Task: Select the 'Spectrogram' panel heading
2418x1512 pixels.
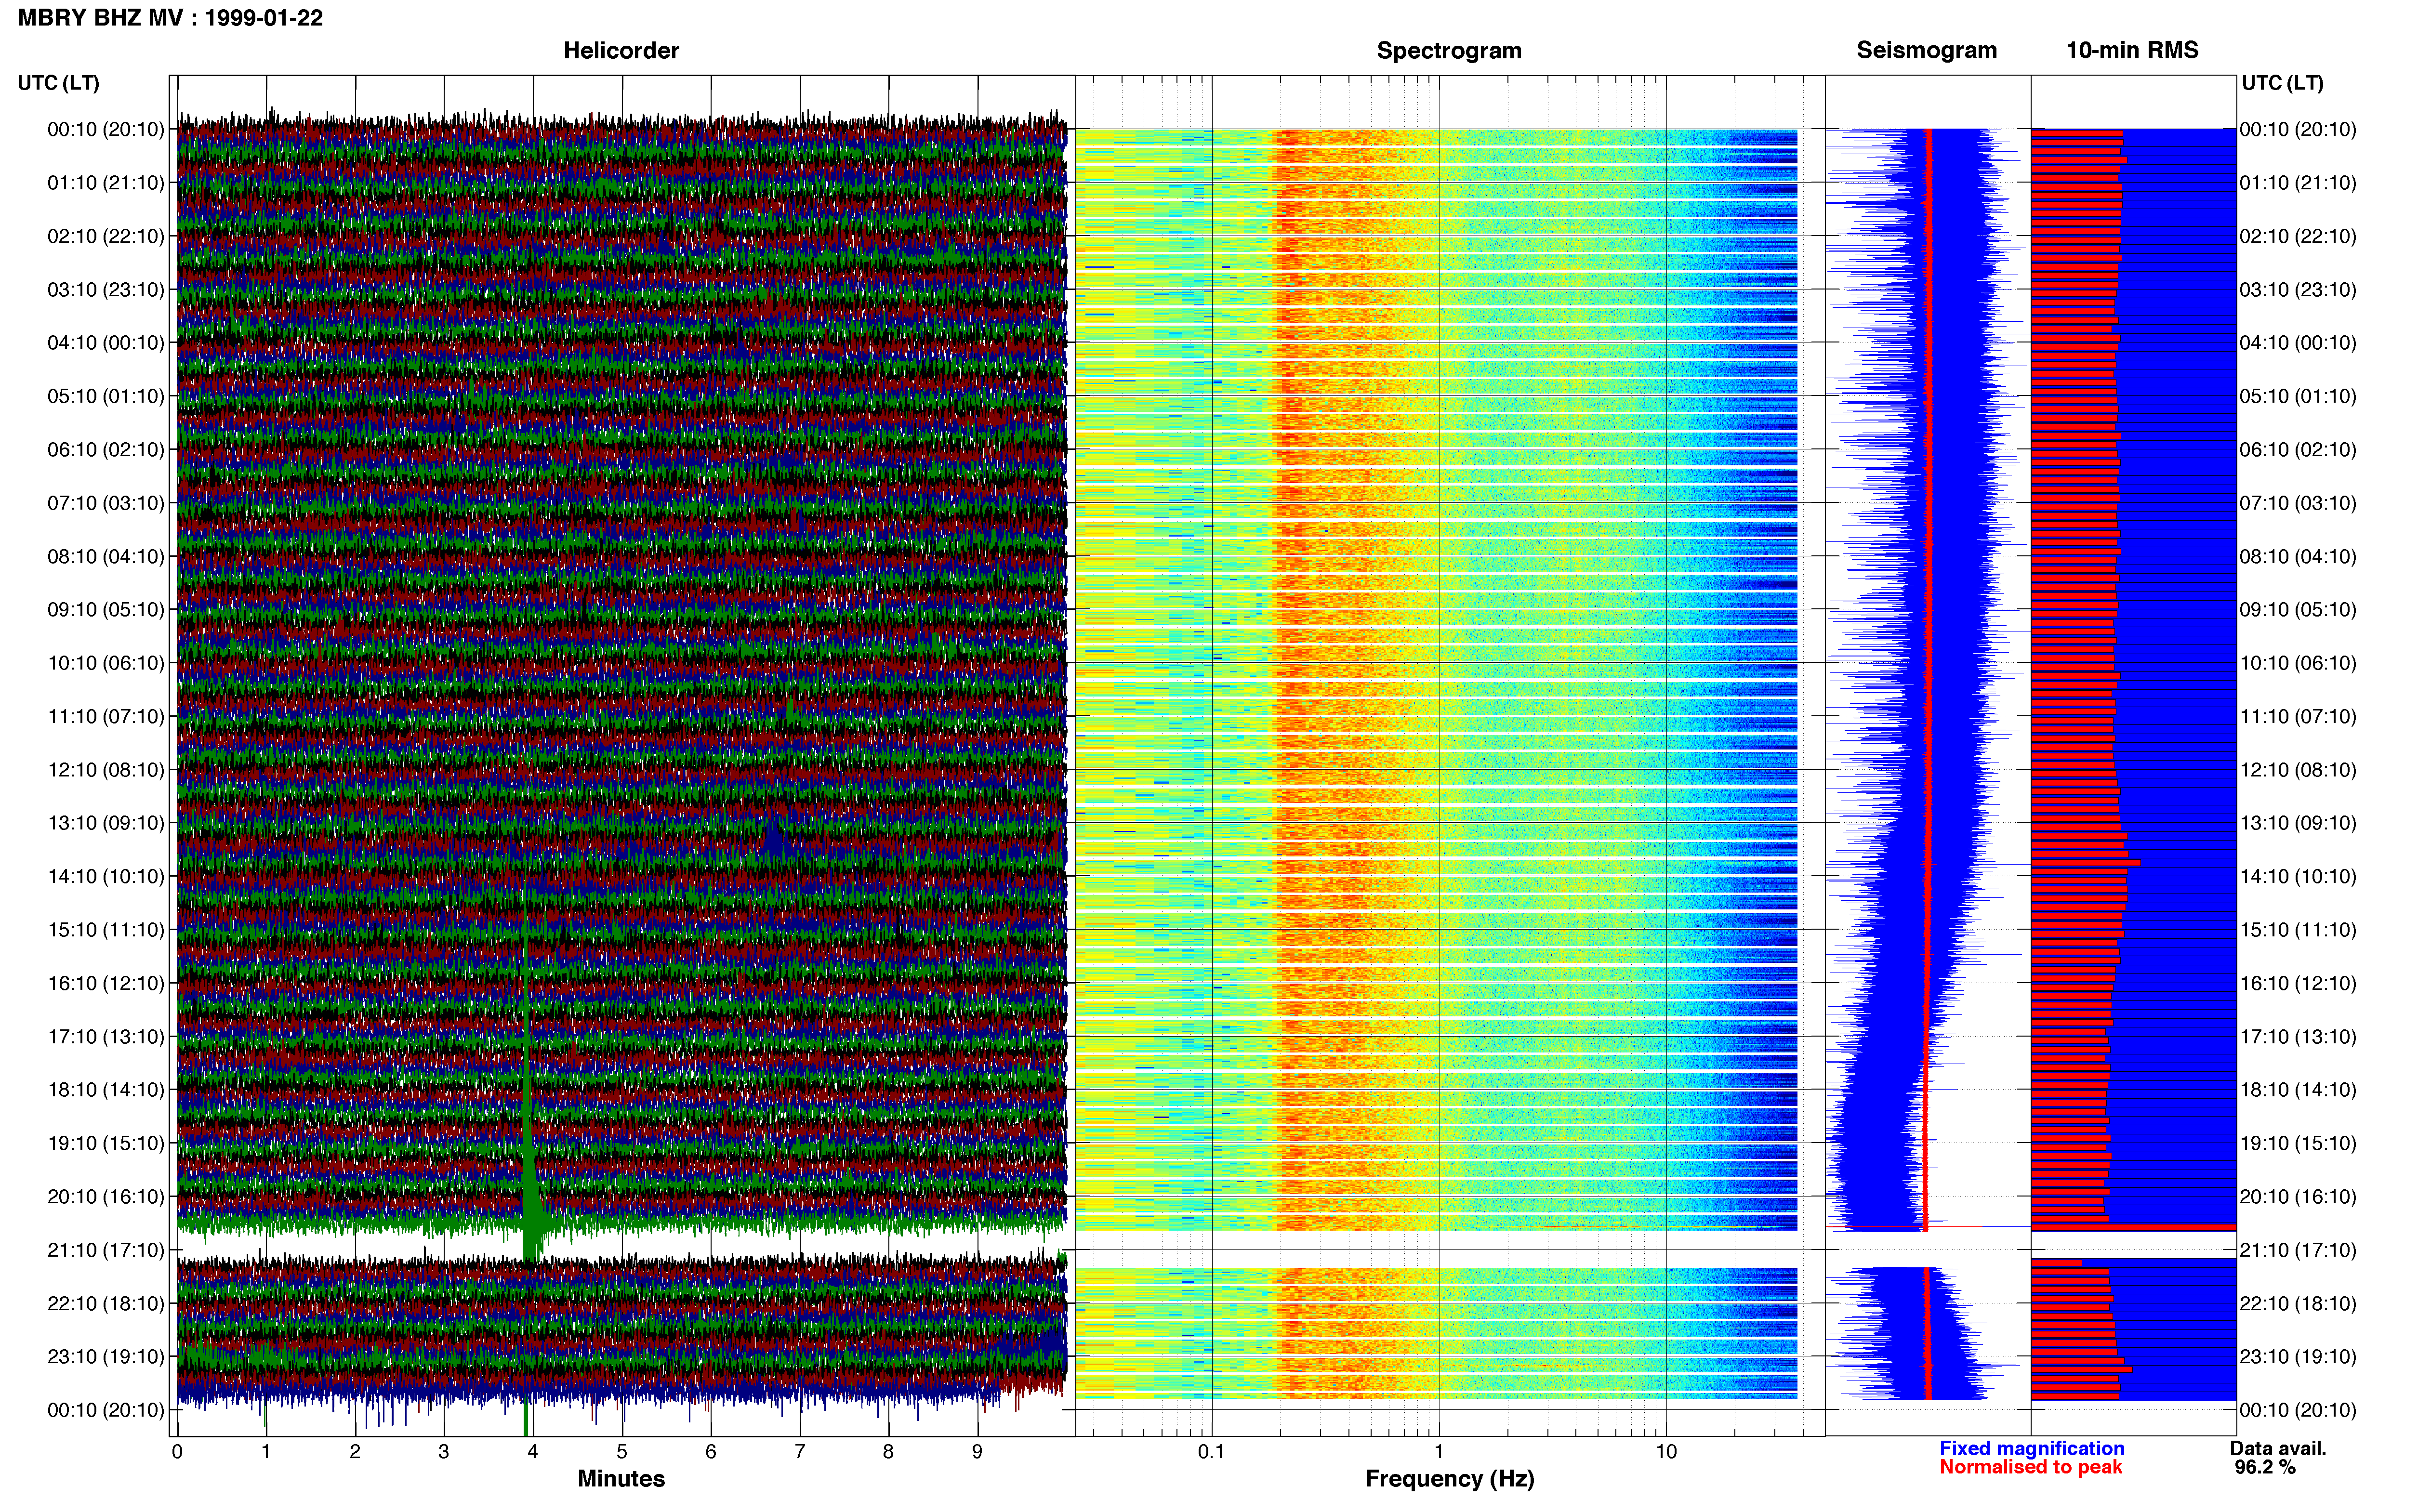Action: coord(1449,50)
